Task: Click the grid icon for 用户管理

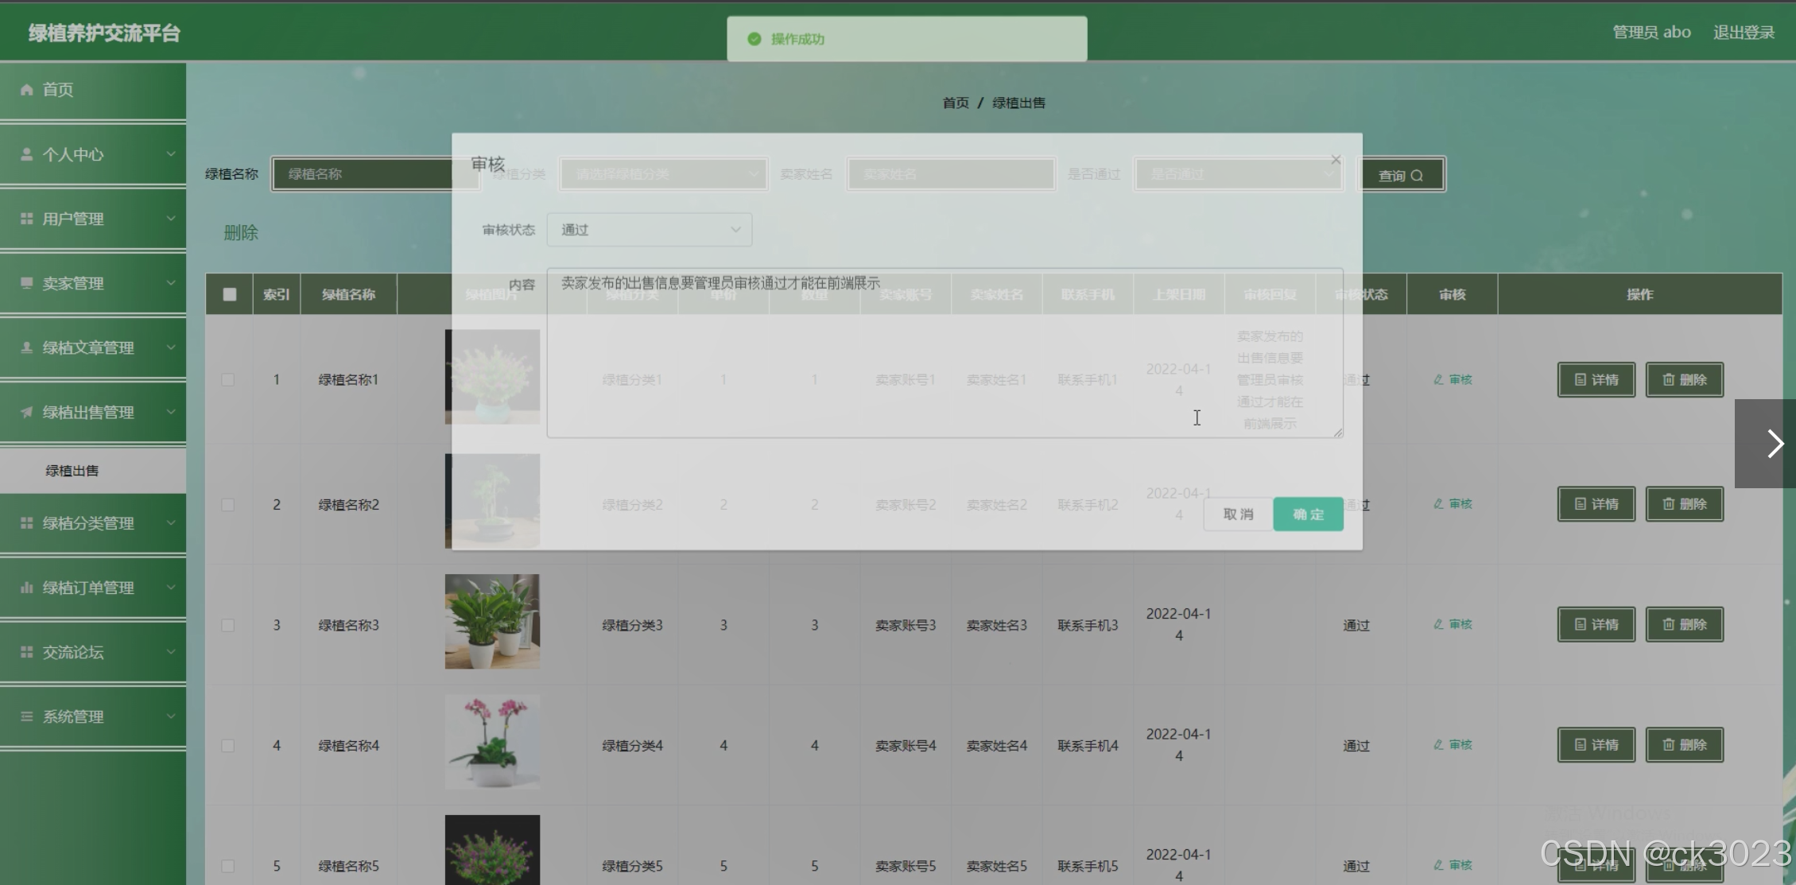Action: click(26, 219)
